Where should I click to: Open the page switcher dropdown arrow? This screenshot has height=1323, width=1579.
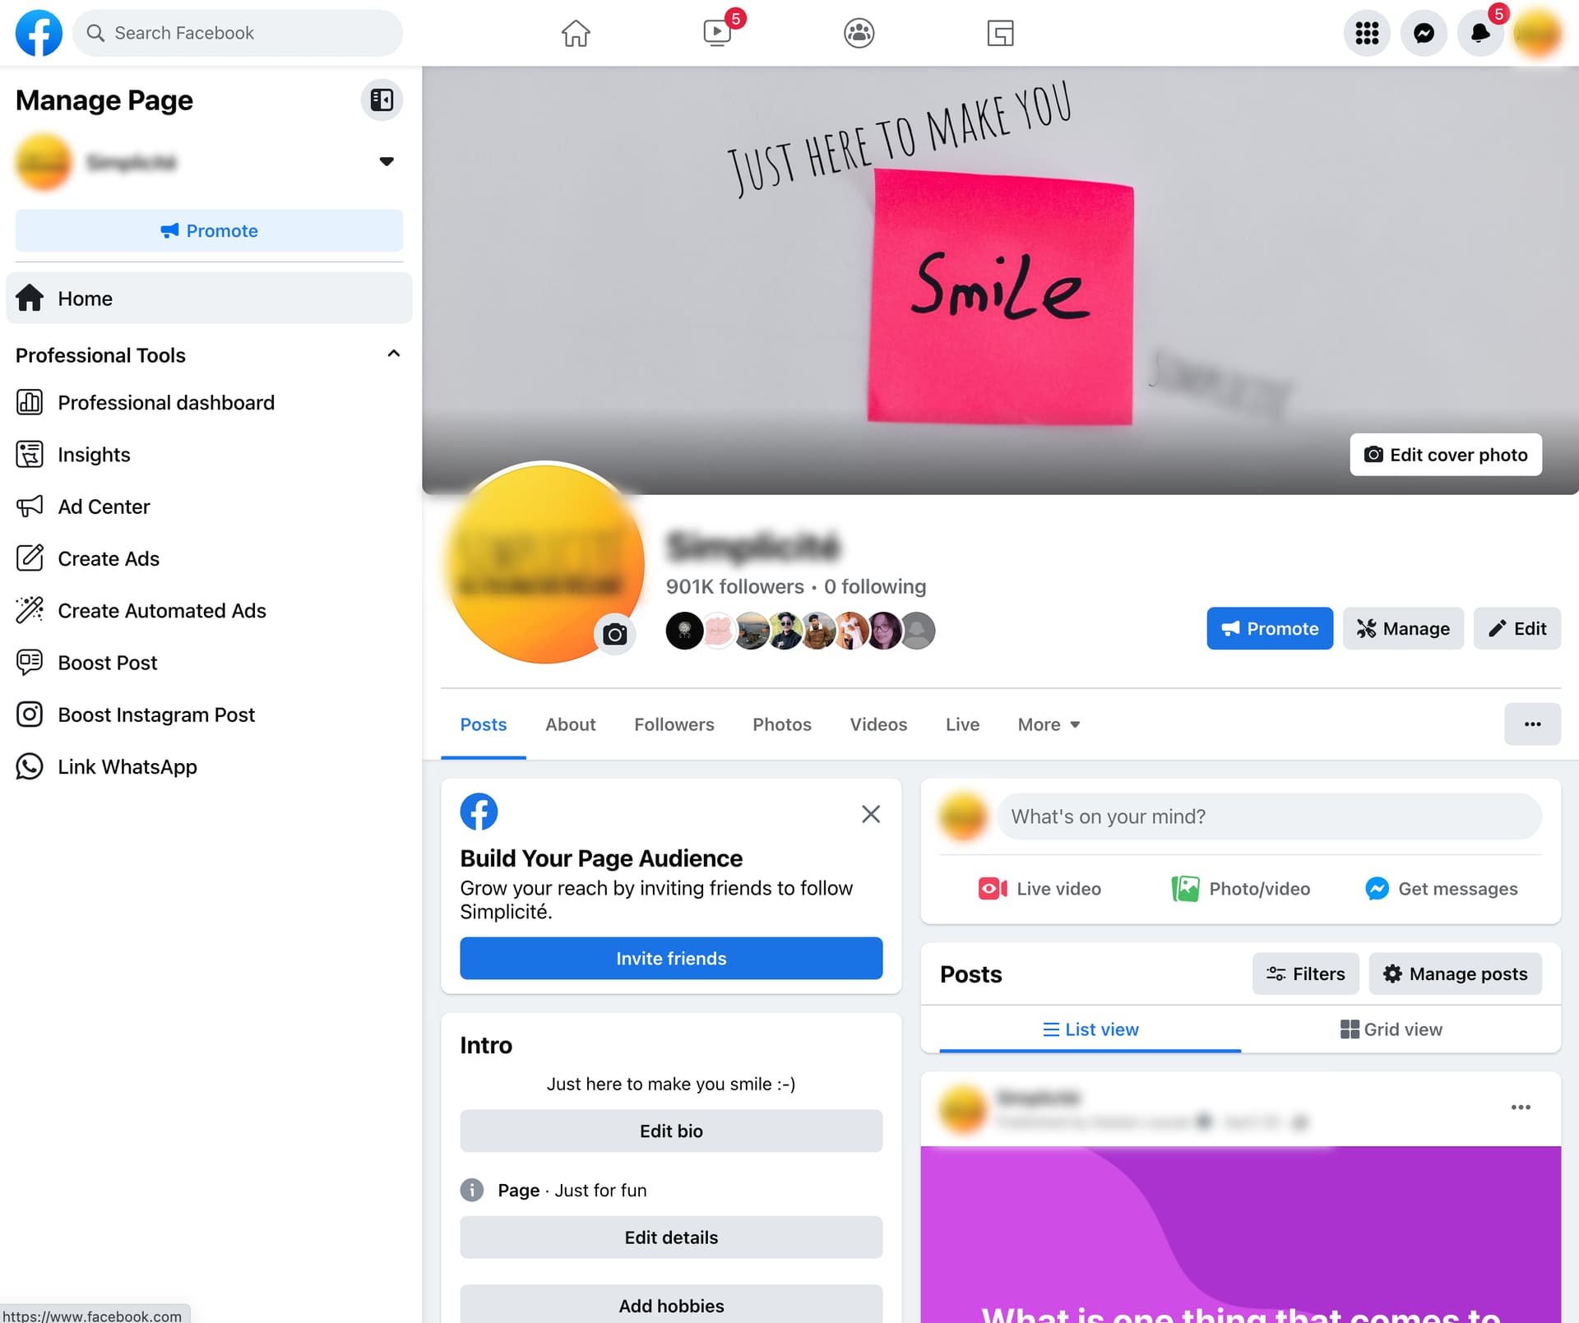click(x=386, y=161)
